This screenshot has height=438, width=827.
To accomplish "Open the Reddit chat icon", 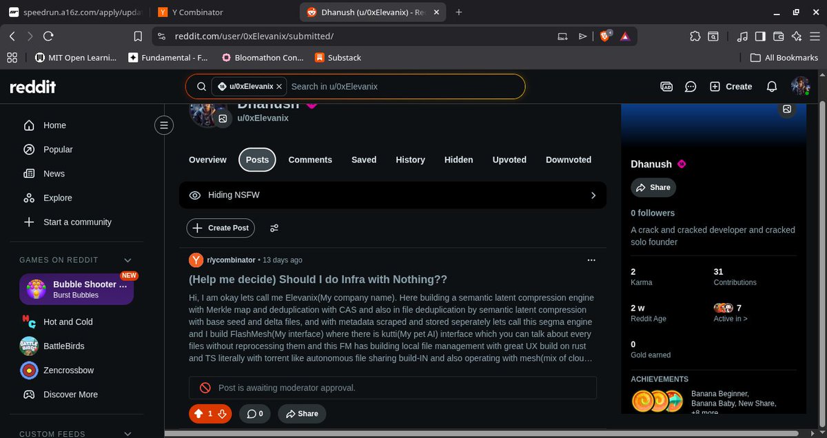I will click(x=691, y=87).
